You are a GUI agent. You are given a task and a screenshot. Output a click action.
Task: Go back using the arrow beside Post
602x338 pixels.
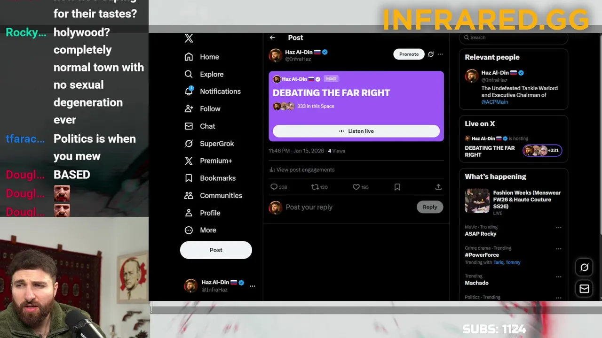[x=272, y=38]
